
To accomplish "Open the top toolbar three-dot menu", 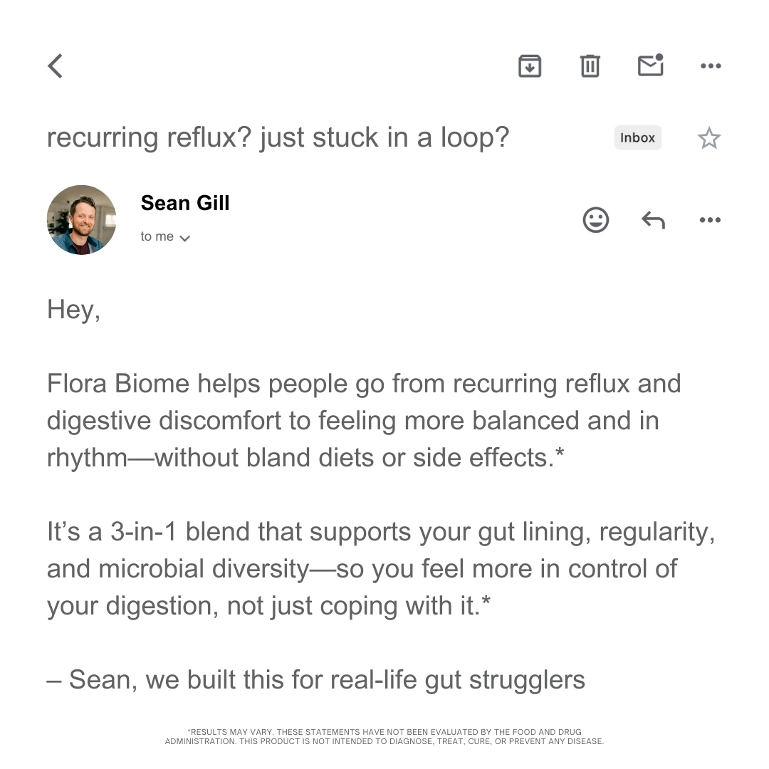I will click(x=711, y=66).
